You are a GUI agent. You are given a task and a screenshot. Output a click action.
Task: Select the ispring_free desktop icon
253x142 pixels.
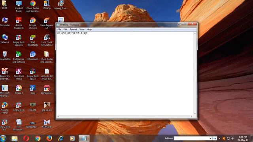click(x=60, y=5)
